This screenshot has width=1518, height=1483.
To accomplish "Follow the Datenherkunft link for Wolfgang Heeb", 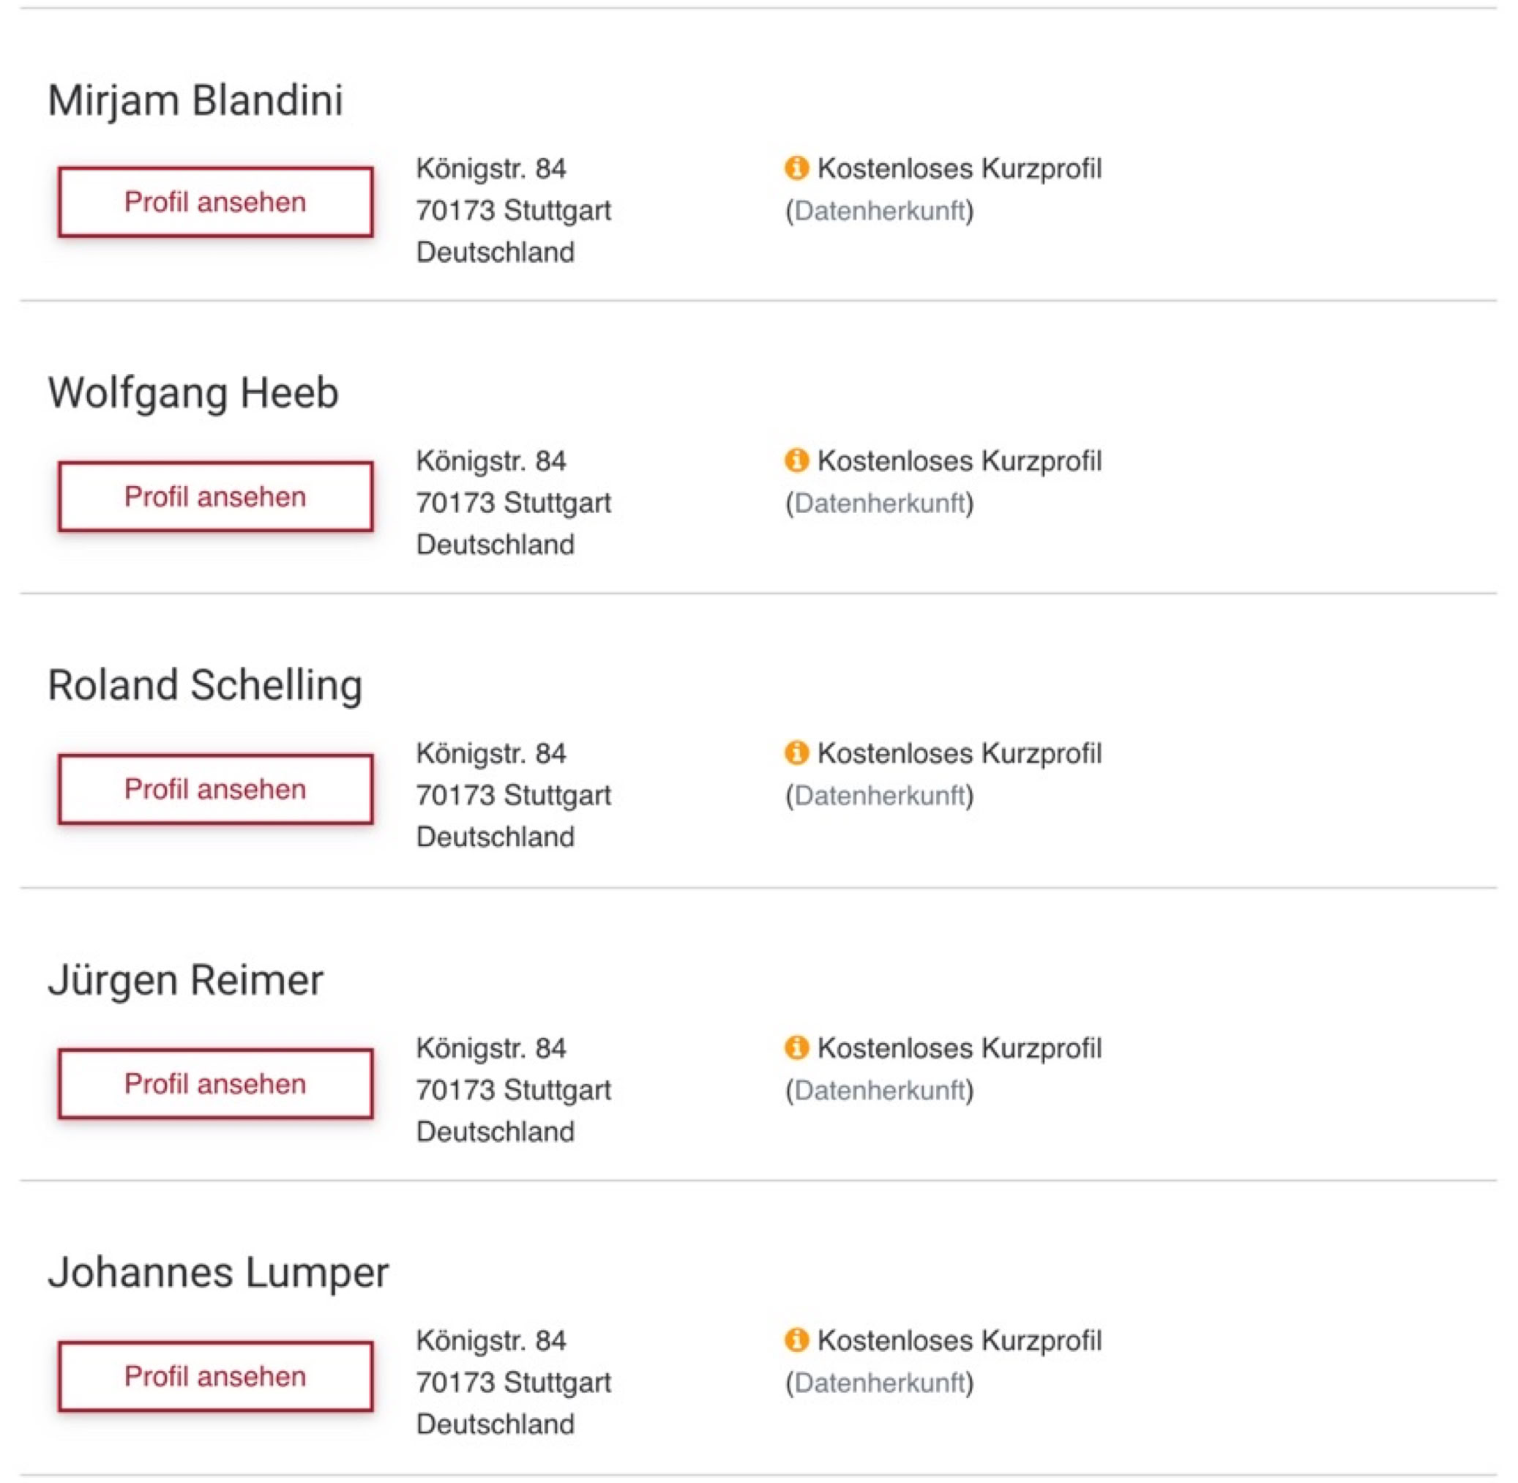I will coord(879,503).
